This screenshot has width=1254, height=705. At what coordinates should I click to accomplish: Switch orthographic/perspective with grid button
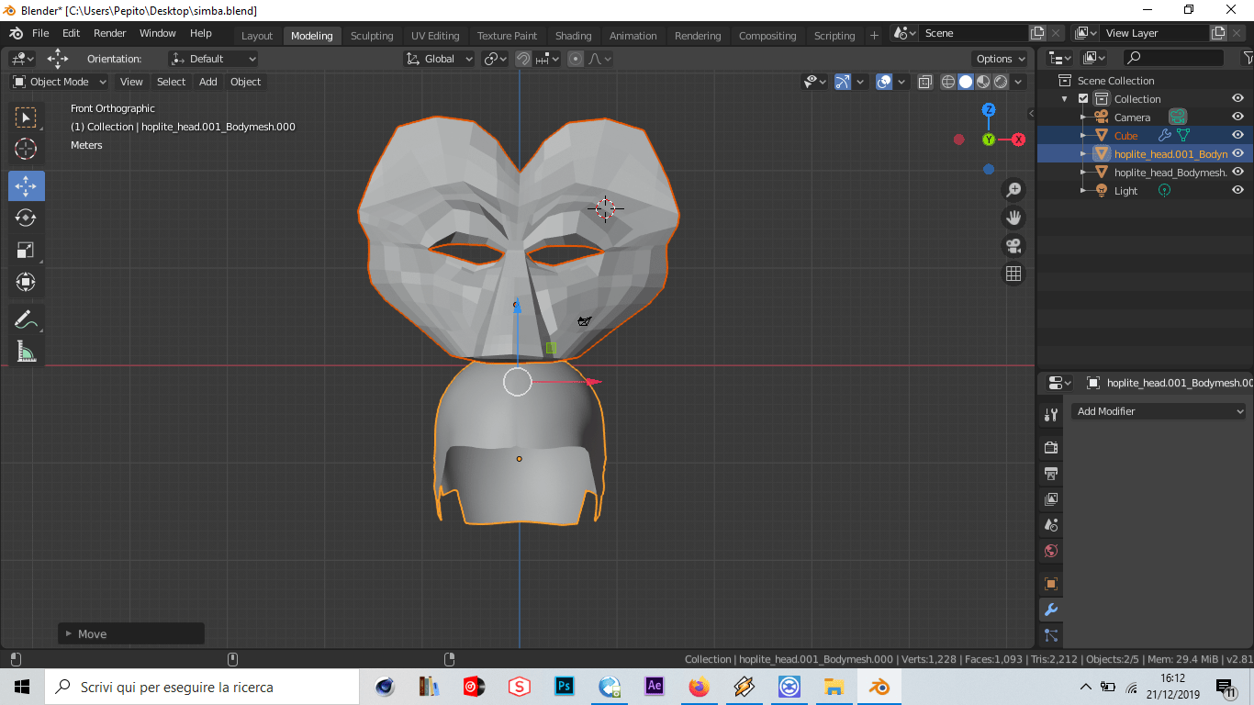click(1013, 274)
